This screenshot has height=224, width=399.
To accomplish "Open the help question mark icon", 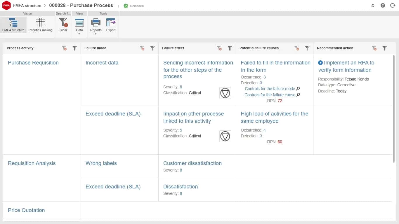I will tap(383, 6).
